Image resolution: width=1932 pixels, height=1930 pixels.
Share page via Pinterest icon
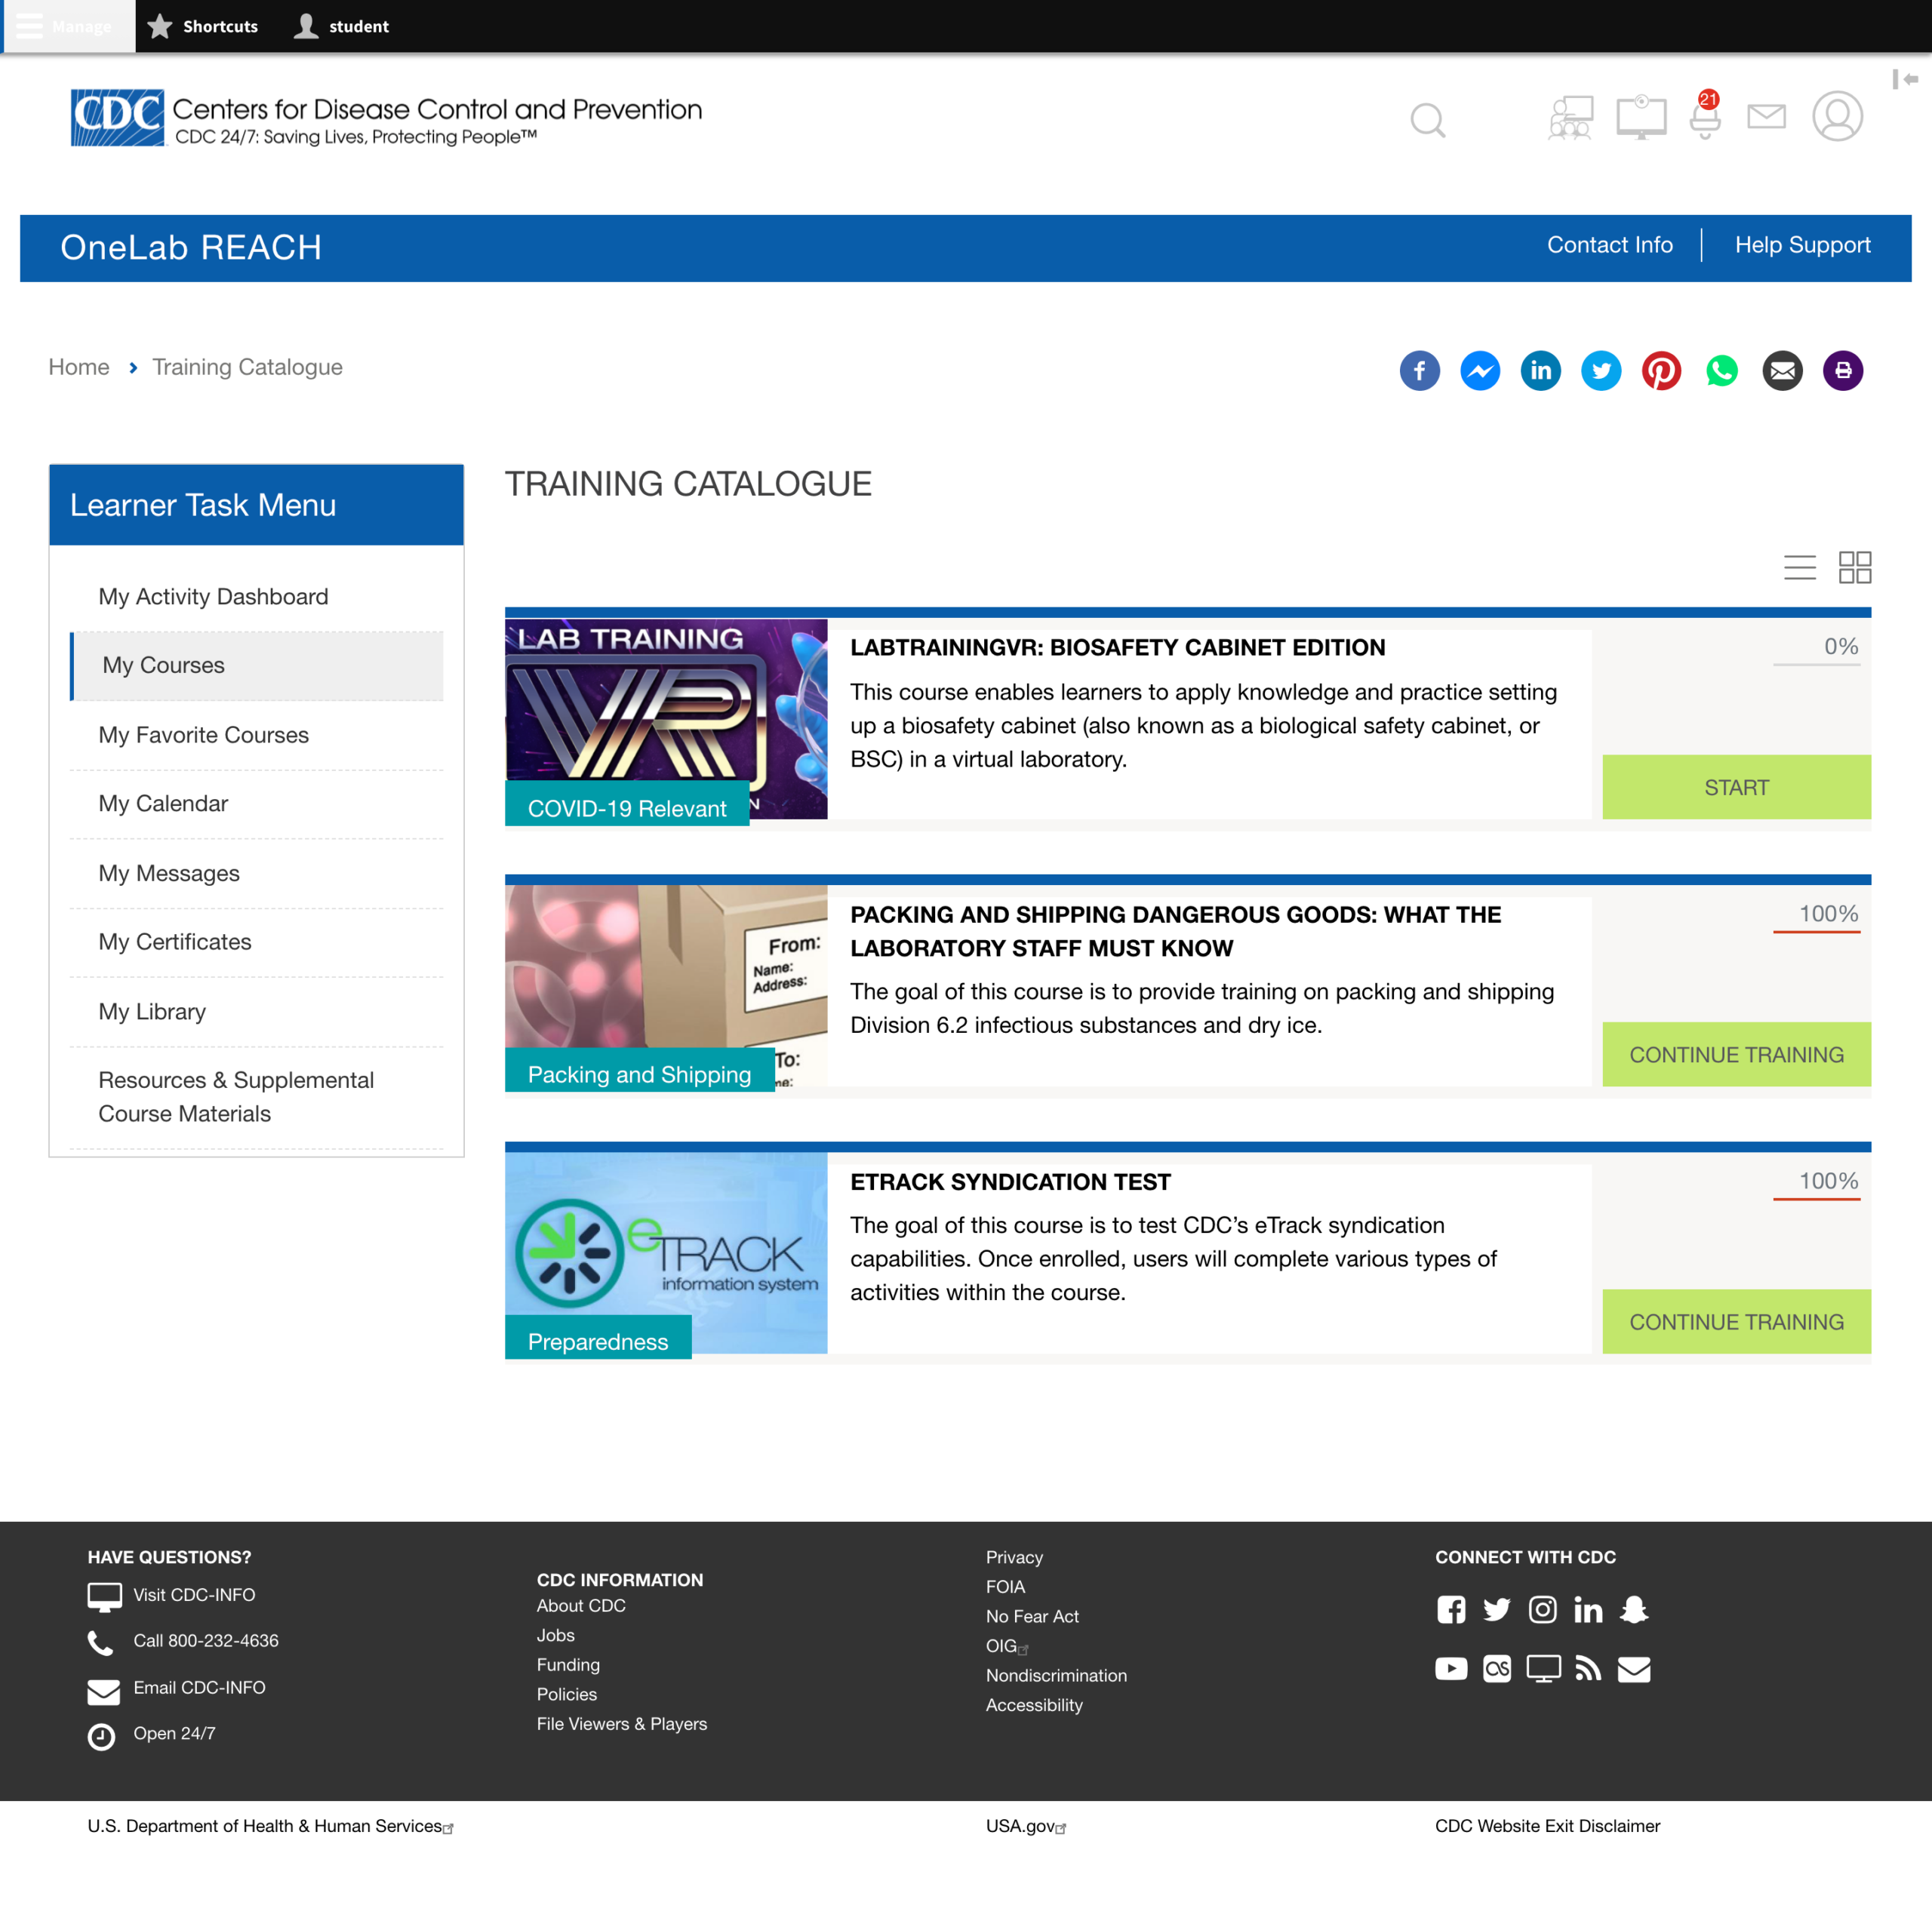tap(1661, 371)
